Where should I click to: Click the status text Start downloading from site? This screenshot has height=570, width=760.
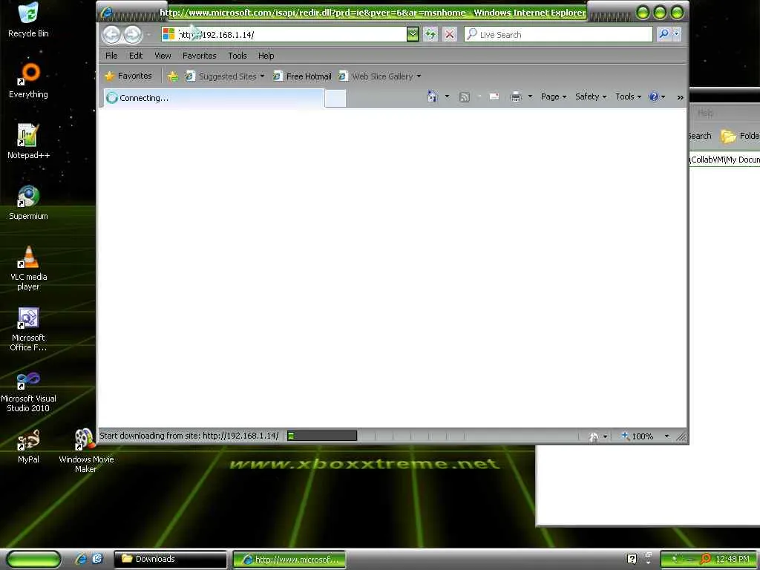click(189, 435)
